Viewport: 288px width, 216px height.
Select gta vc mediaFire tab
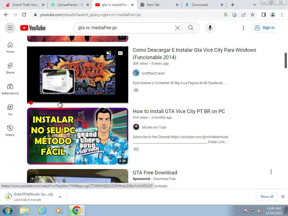point(114,5)
